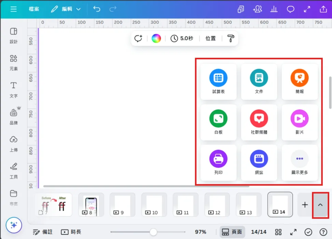
Task: Open the 時長 duration panel
Action: (x=71, y=232)
